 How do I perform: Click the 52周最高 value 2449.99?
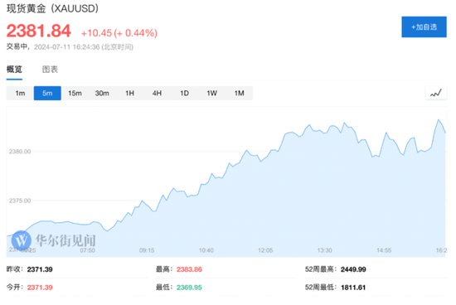coord(353,269)
